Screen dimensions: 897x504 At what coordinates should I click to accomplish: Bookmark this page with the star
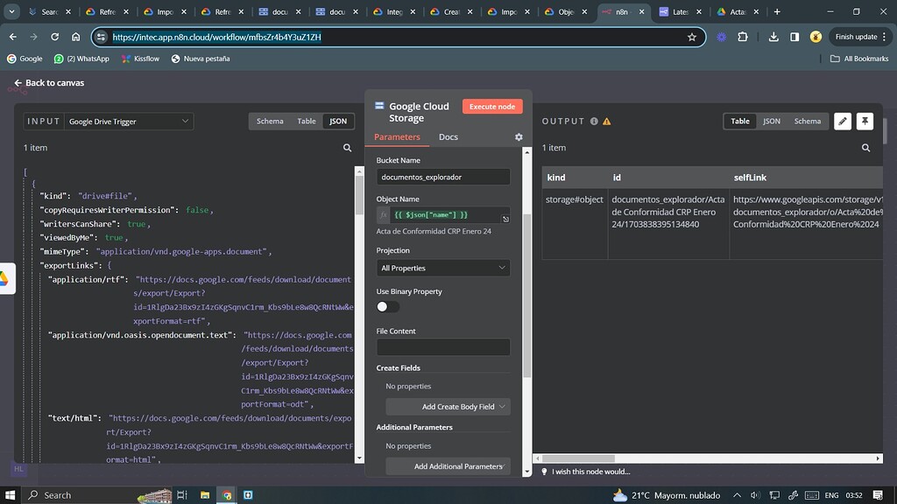click(692, 37)
